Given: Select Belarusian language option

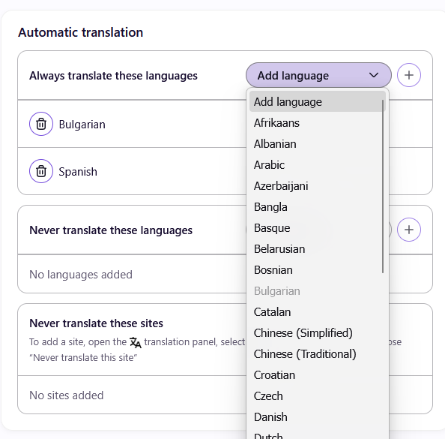Looking at the screenshot, I should (318, 249).
